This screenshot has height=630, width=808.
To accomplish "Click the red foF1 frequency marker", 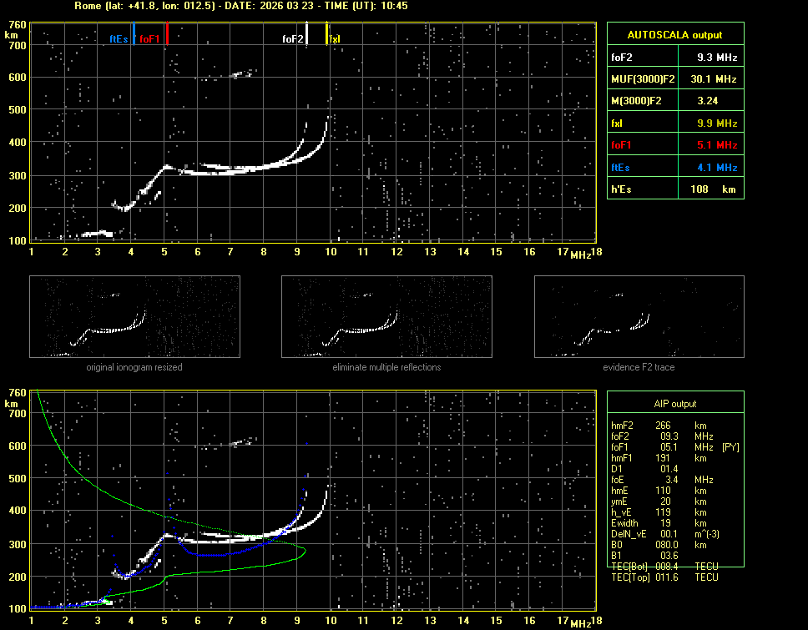I will (x=167, y=34).
